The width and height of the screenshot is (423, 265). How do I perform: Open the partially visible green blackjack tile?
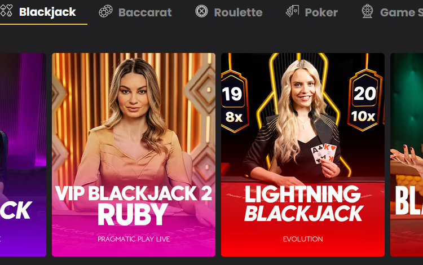pos(407,154)
